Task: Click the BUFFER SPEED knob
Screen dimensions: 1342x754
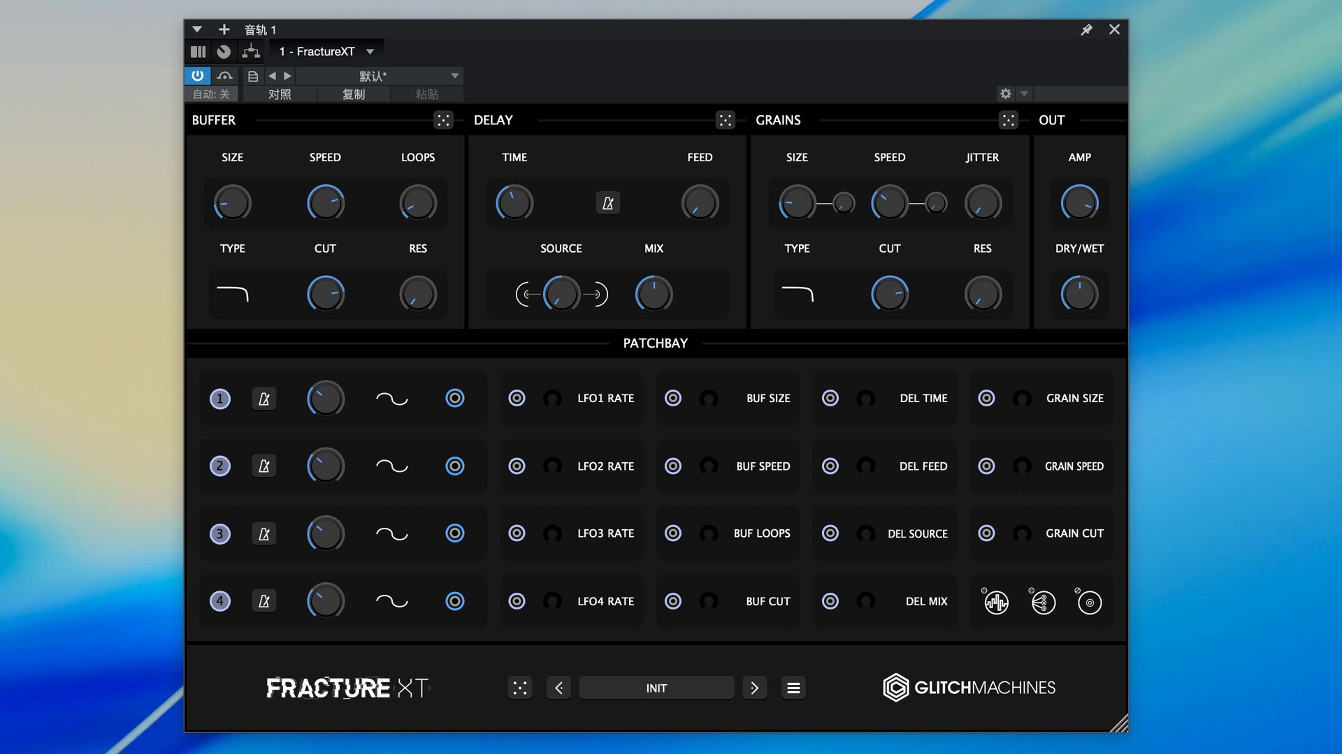Action: pos(326,203)
